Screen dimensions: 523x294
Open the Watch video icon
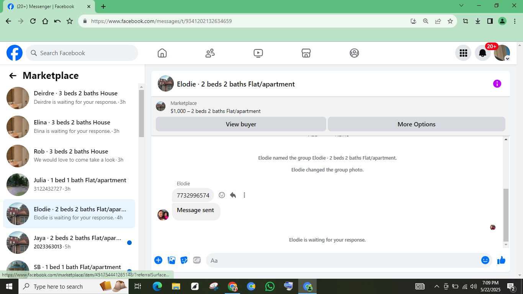258,53
